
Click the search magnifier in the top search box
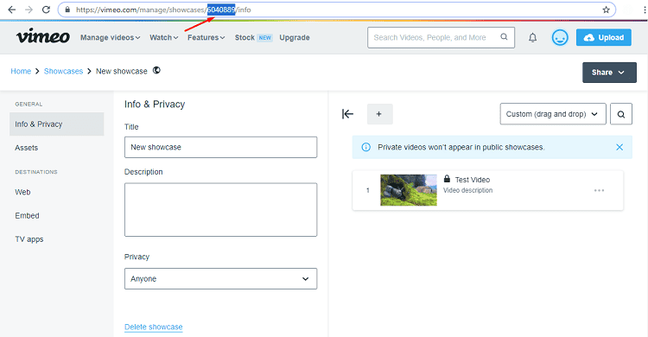[504, 37]
